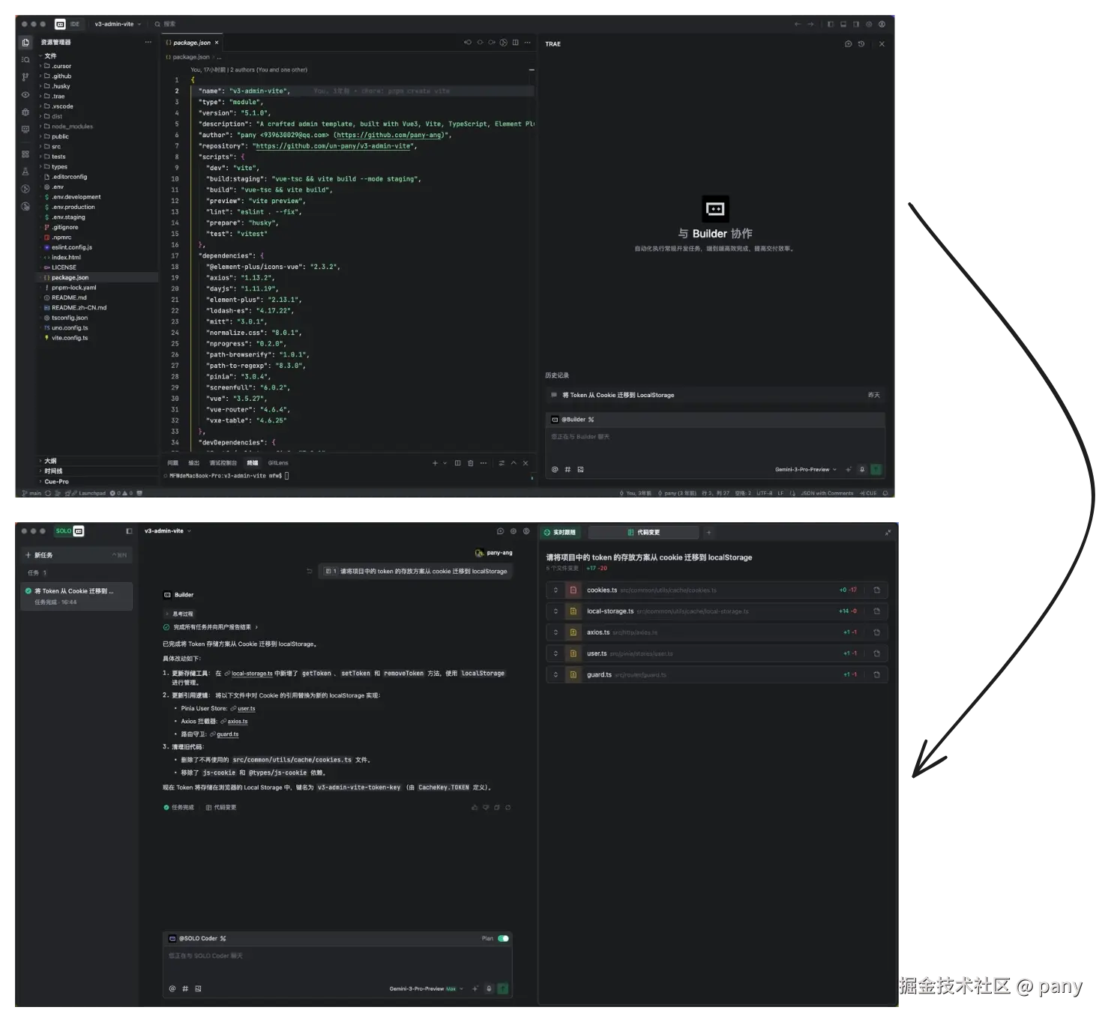Click the split terminal icon
1108x1022 pixels.
[x=457, y=463]
